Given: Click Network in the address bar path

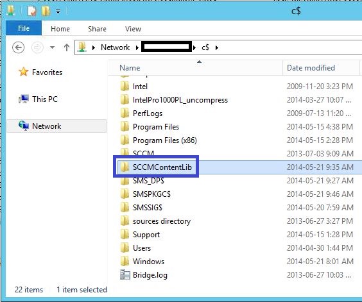Looking at the screenshot, I should point(115,47).
